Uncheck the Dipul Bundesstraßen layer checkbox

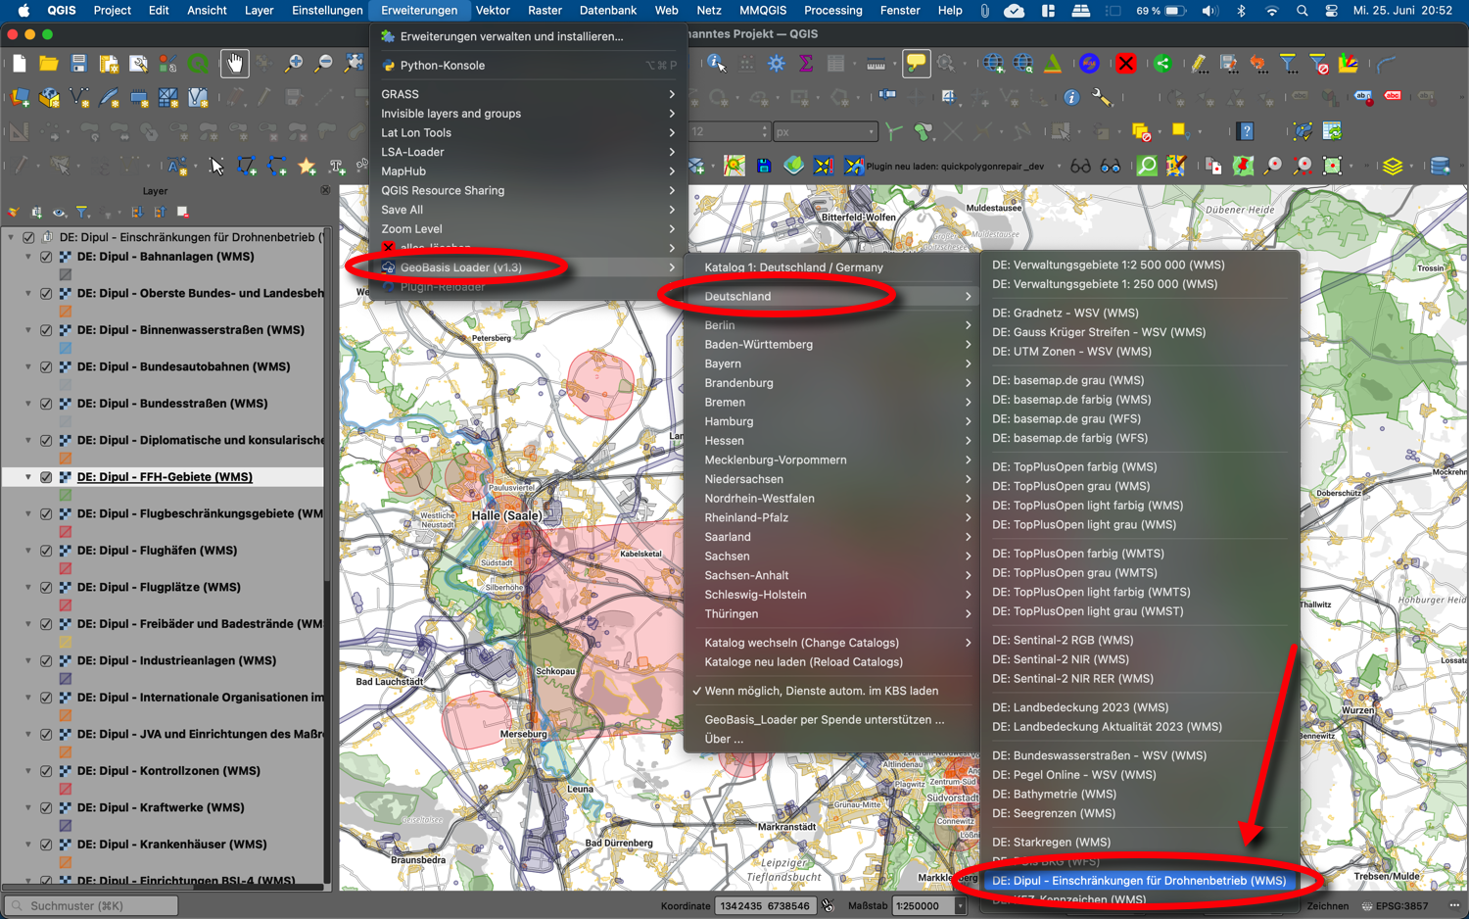(x=46, y=404)
